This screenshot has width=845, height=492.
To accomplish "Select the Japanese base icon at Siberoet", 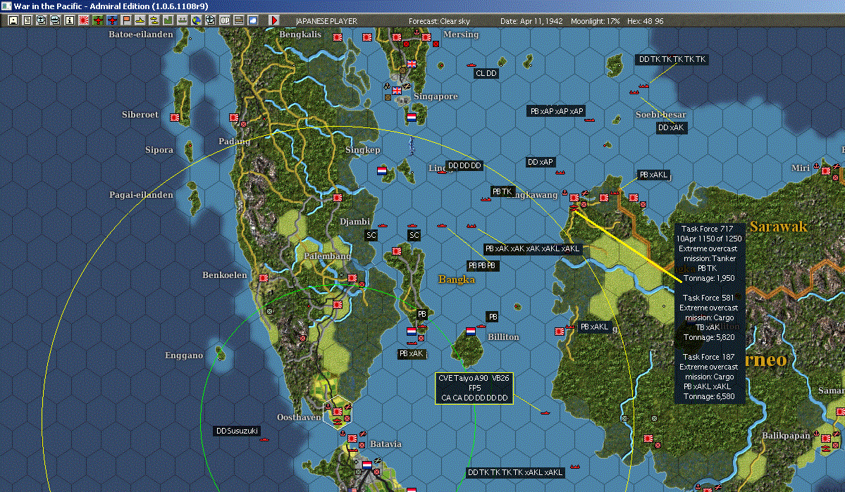I will pyautogui.click(x=175, y=118).
